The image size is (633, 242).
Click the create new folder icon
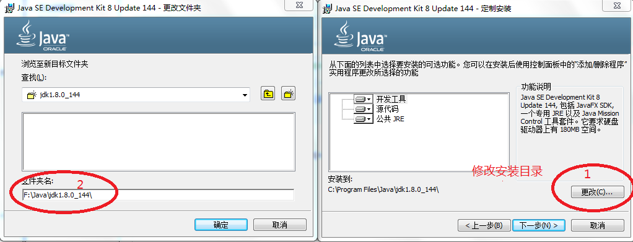pyautogui.click(x=289, y=94)
